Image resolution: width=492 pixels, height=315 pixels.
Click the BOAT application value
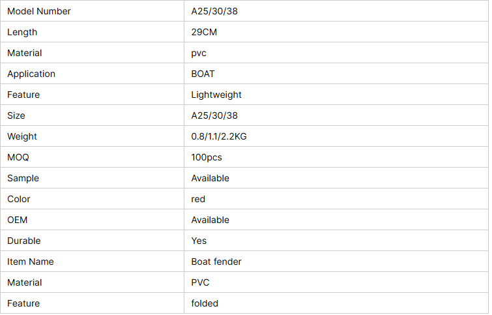click(x=203, y=74)
